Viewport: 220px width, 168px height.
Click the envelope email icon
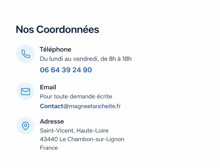pos(25,91)
